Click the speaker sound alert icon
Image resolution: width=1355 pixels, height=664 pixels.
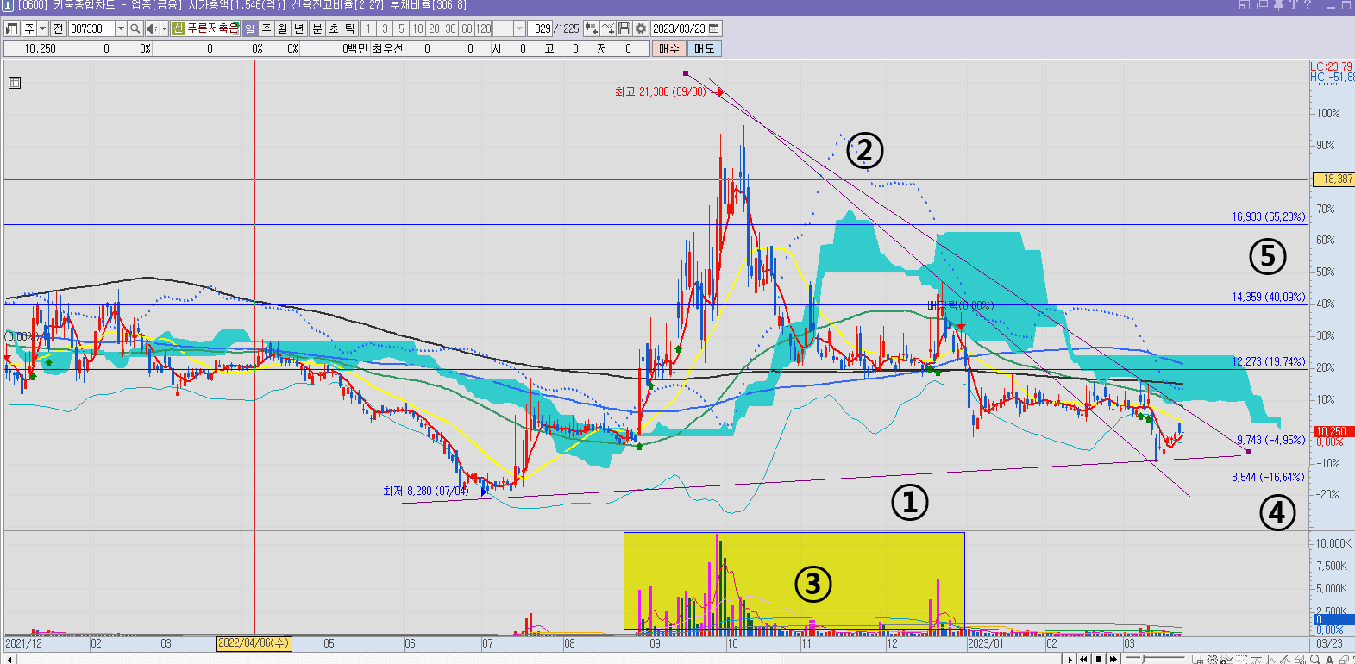(151, 28)
